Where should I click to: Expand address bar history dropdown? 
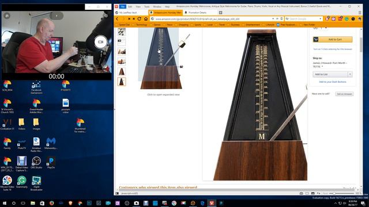pyautogui.click(x=273, y=19)
